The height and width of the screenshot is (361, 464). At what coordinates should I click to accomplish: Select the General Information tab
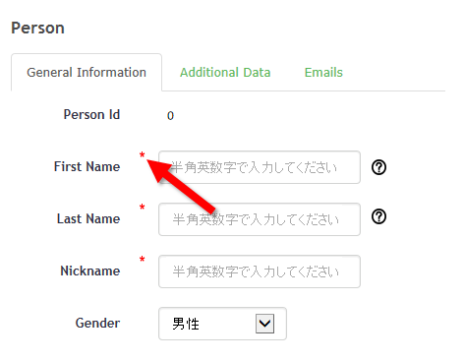[87, 73]
